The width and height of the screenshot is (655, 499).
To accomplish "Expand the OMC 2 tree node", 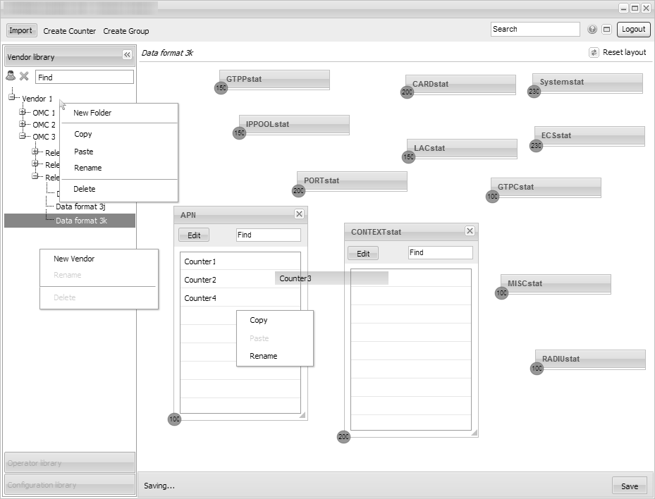I will [x=23, y=124].
